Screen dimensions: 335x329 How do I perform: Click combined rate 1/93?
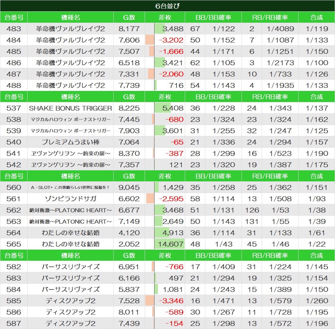[317, 199]
